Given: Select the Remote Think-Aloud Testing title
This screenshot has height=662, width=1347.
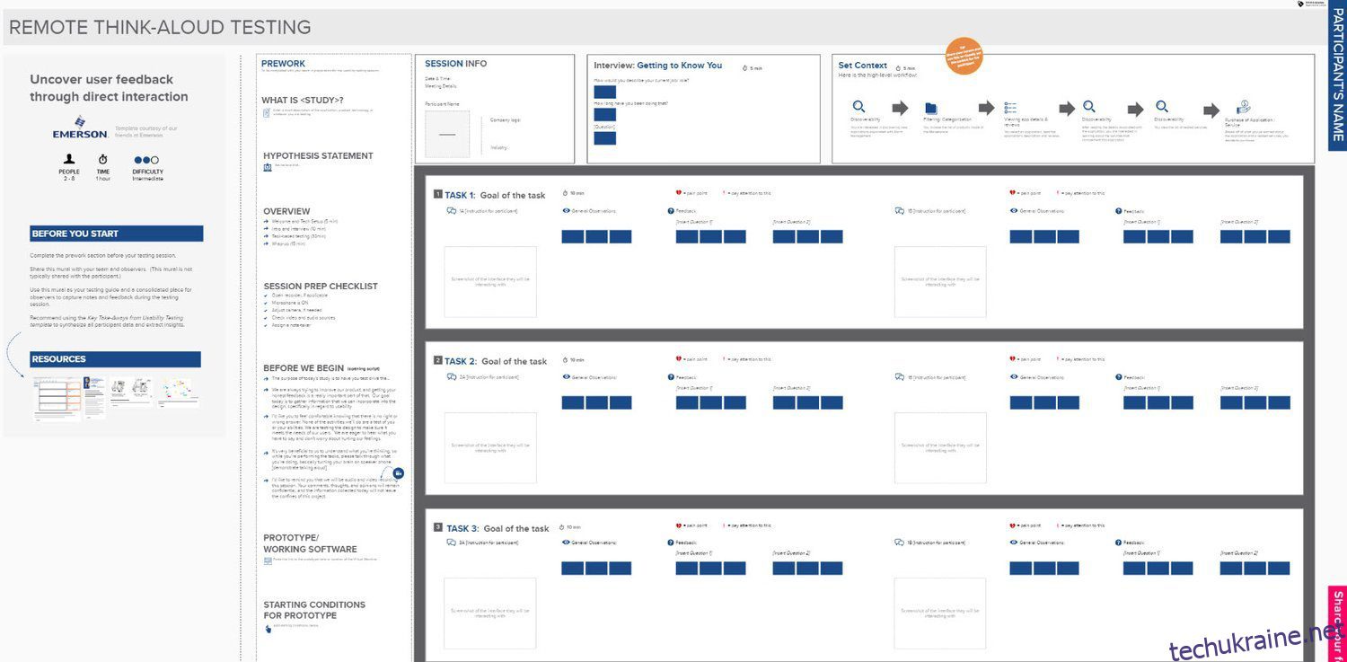Looking at the screenshot, I should [160, 28].
